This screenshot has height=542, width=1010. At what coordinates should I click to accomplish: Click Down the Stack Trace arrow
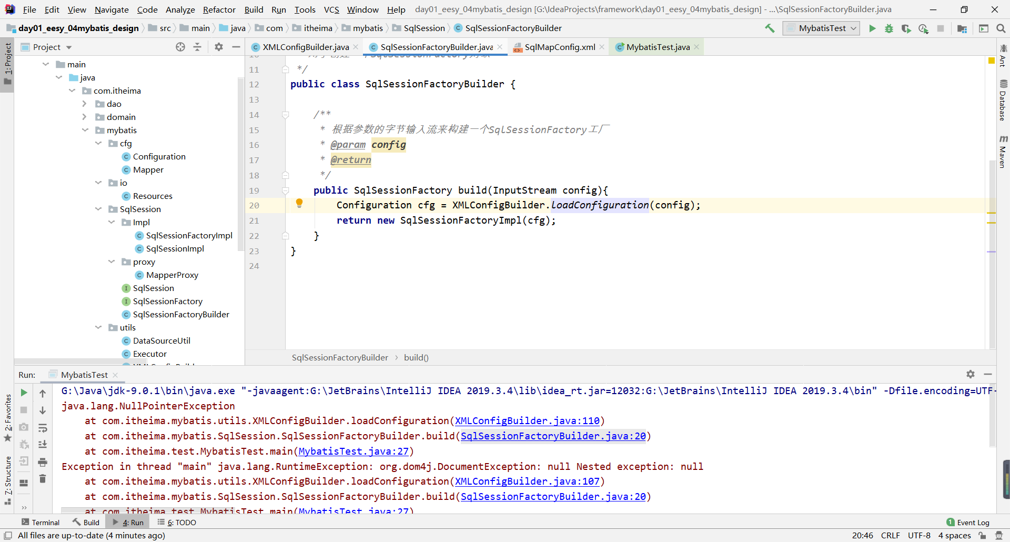pos(43,410)
